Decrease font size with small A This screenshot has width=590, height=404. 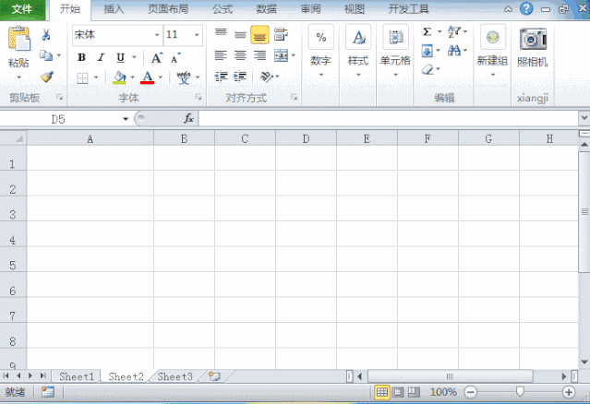175,58
